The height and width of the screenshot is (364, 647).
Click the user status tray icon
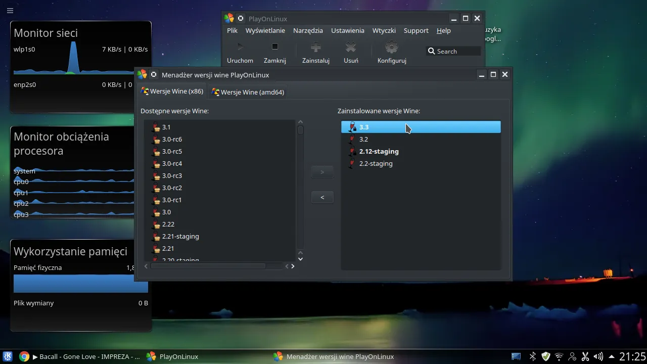pos(572,356)
